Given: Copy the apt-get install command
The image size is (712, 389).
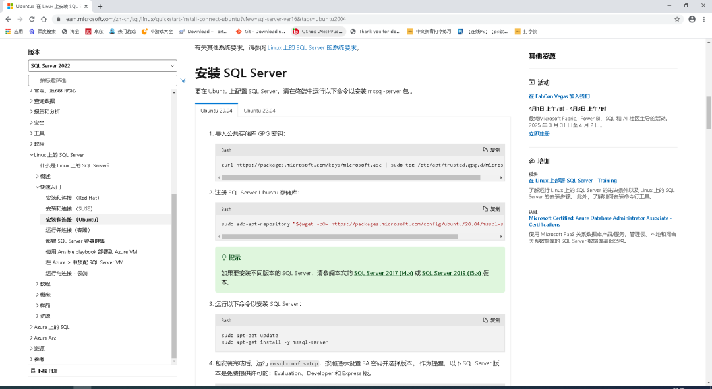Looking at the screenshot, I should tap(492, 320).
